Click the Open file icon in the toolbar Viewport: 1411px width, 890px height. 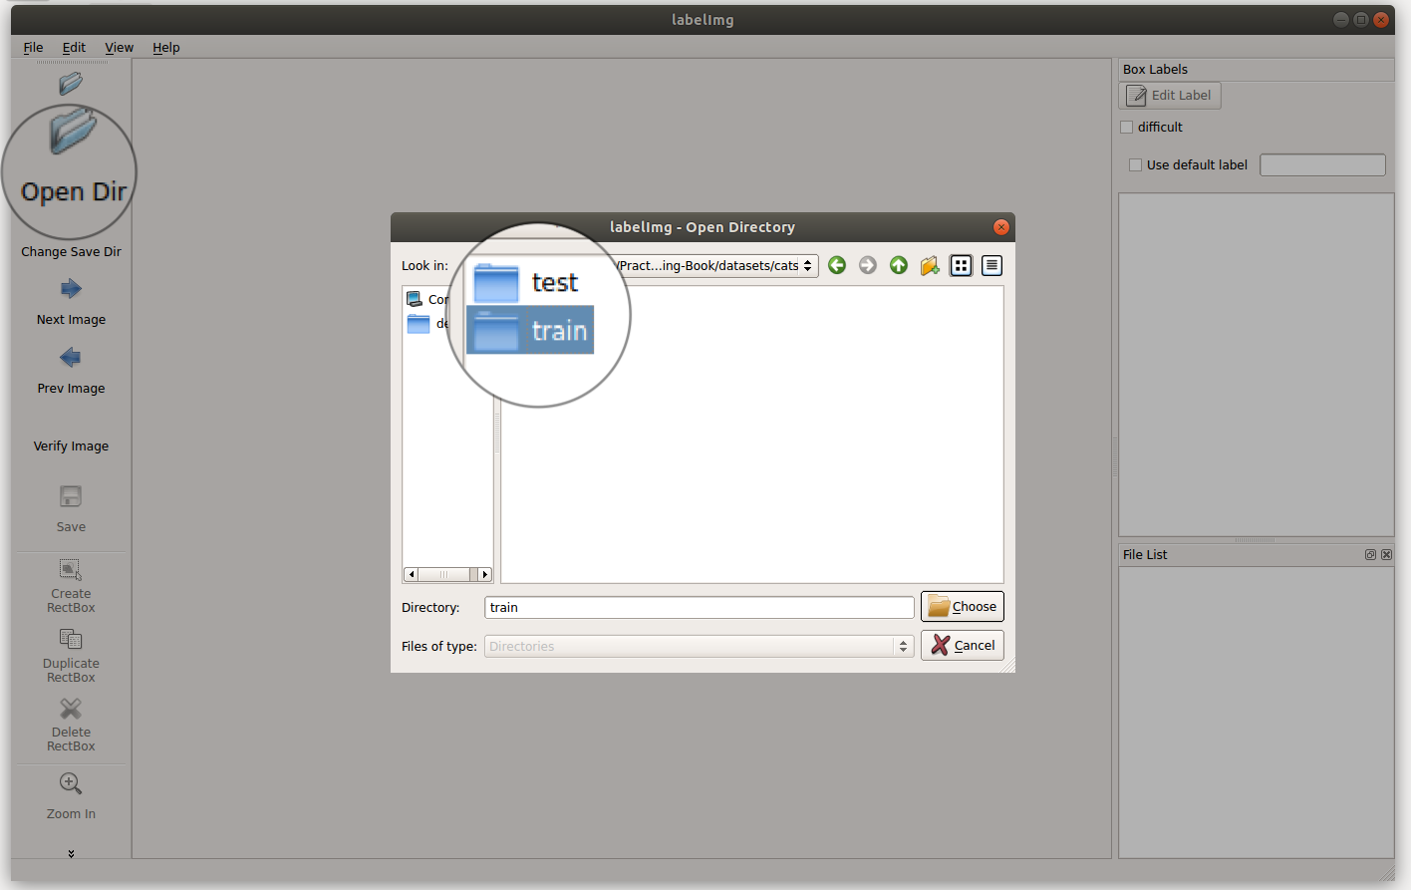pos(71,84)
